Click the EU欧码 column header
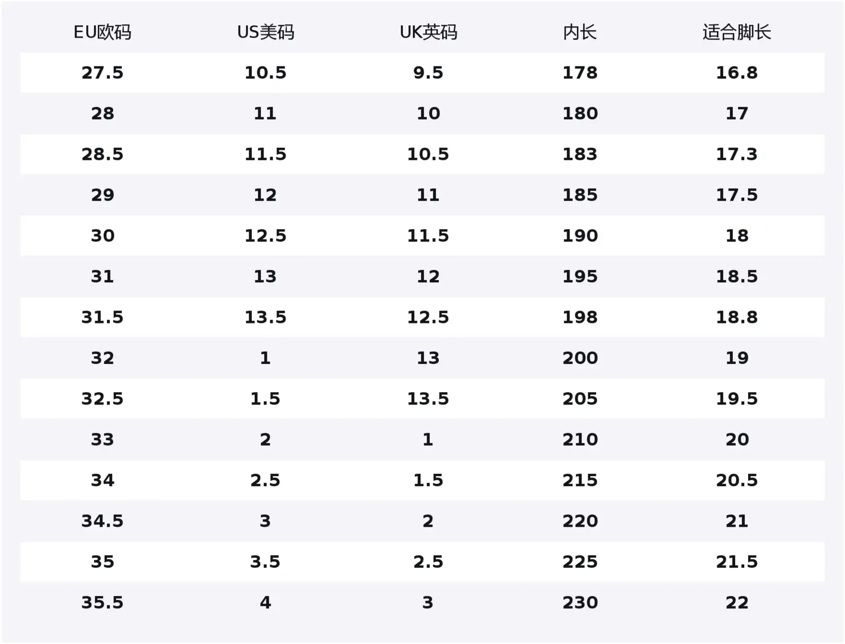 click(x=103, y=32)
